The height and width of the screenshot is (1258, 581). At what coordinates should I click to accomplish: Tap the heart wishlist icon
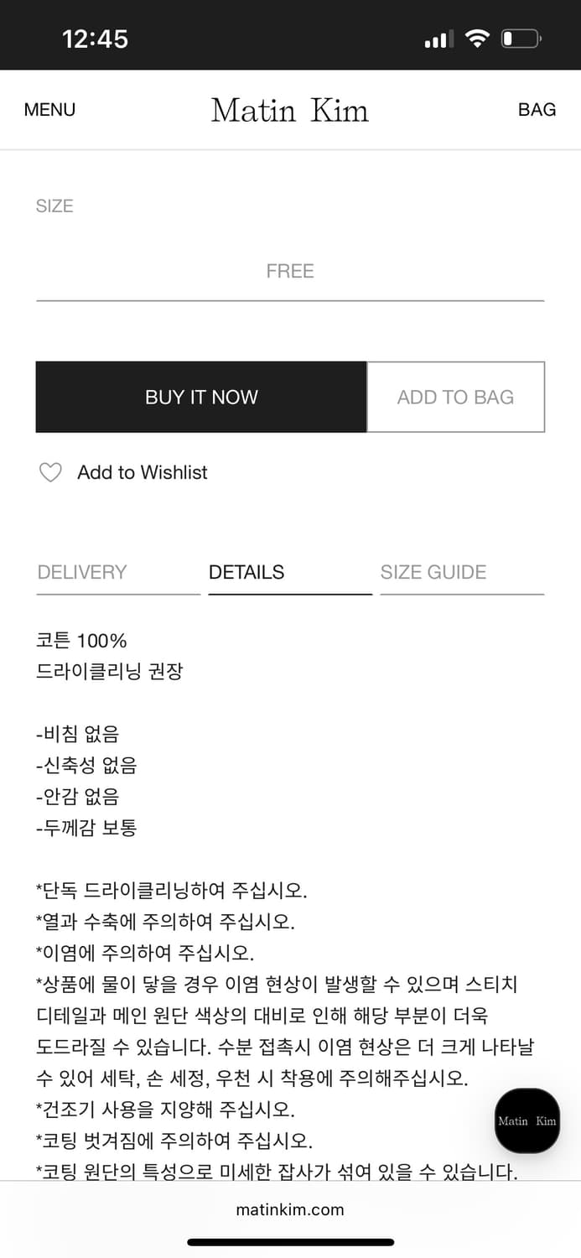point(50,473)
